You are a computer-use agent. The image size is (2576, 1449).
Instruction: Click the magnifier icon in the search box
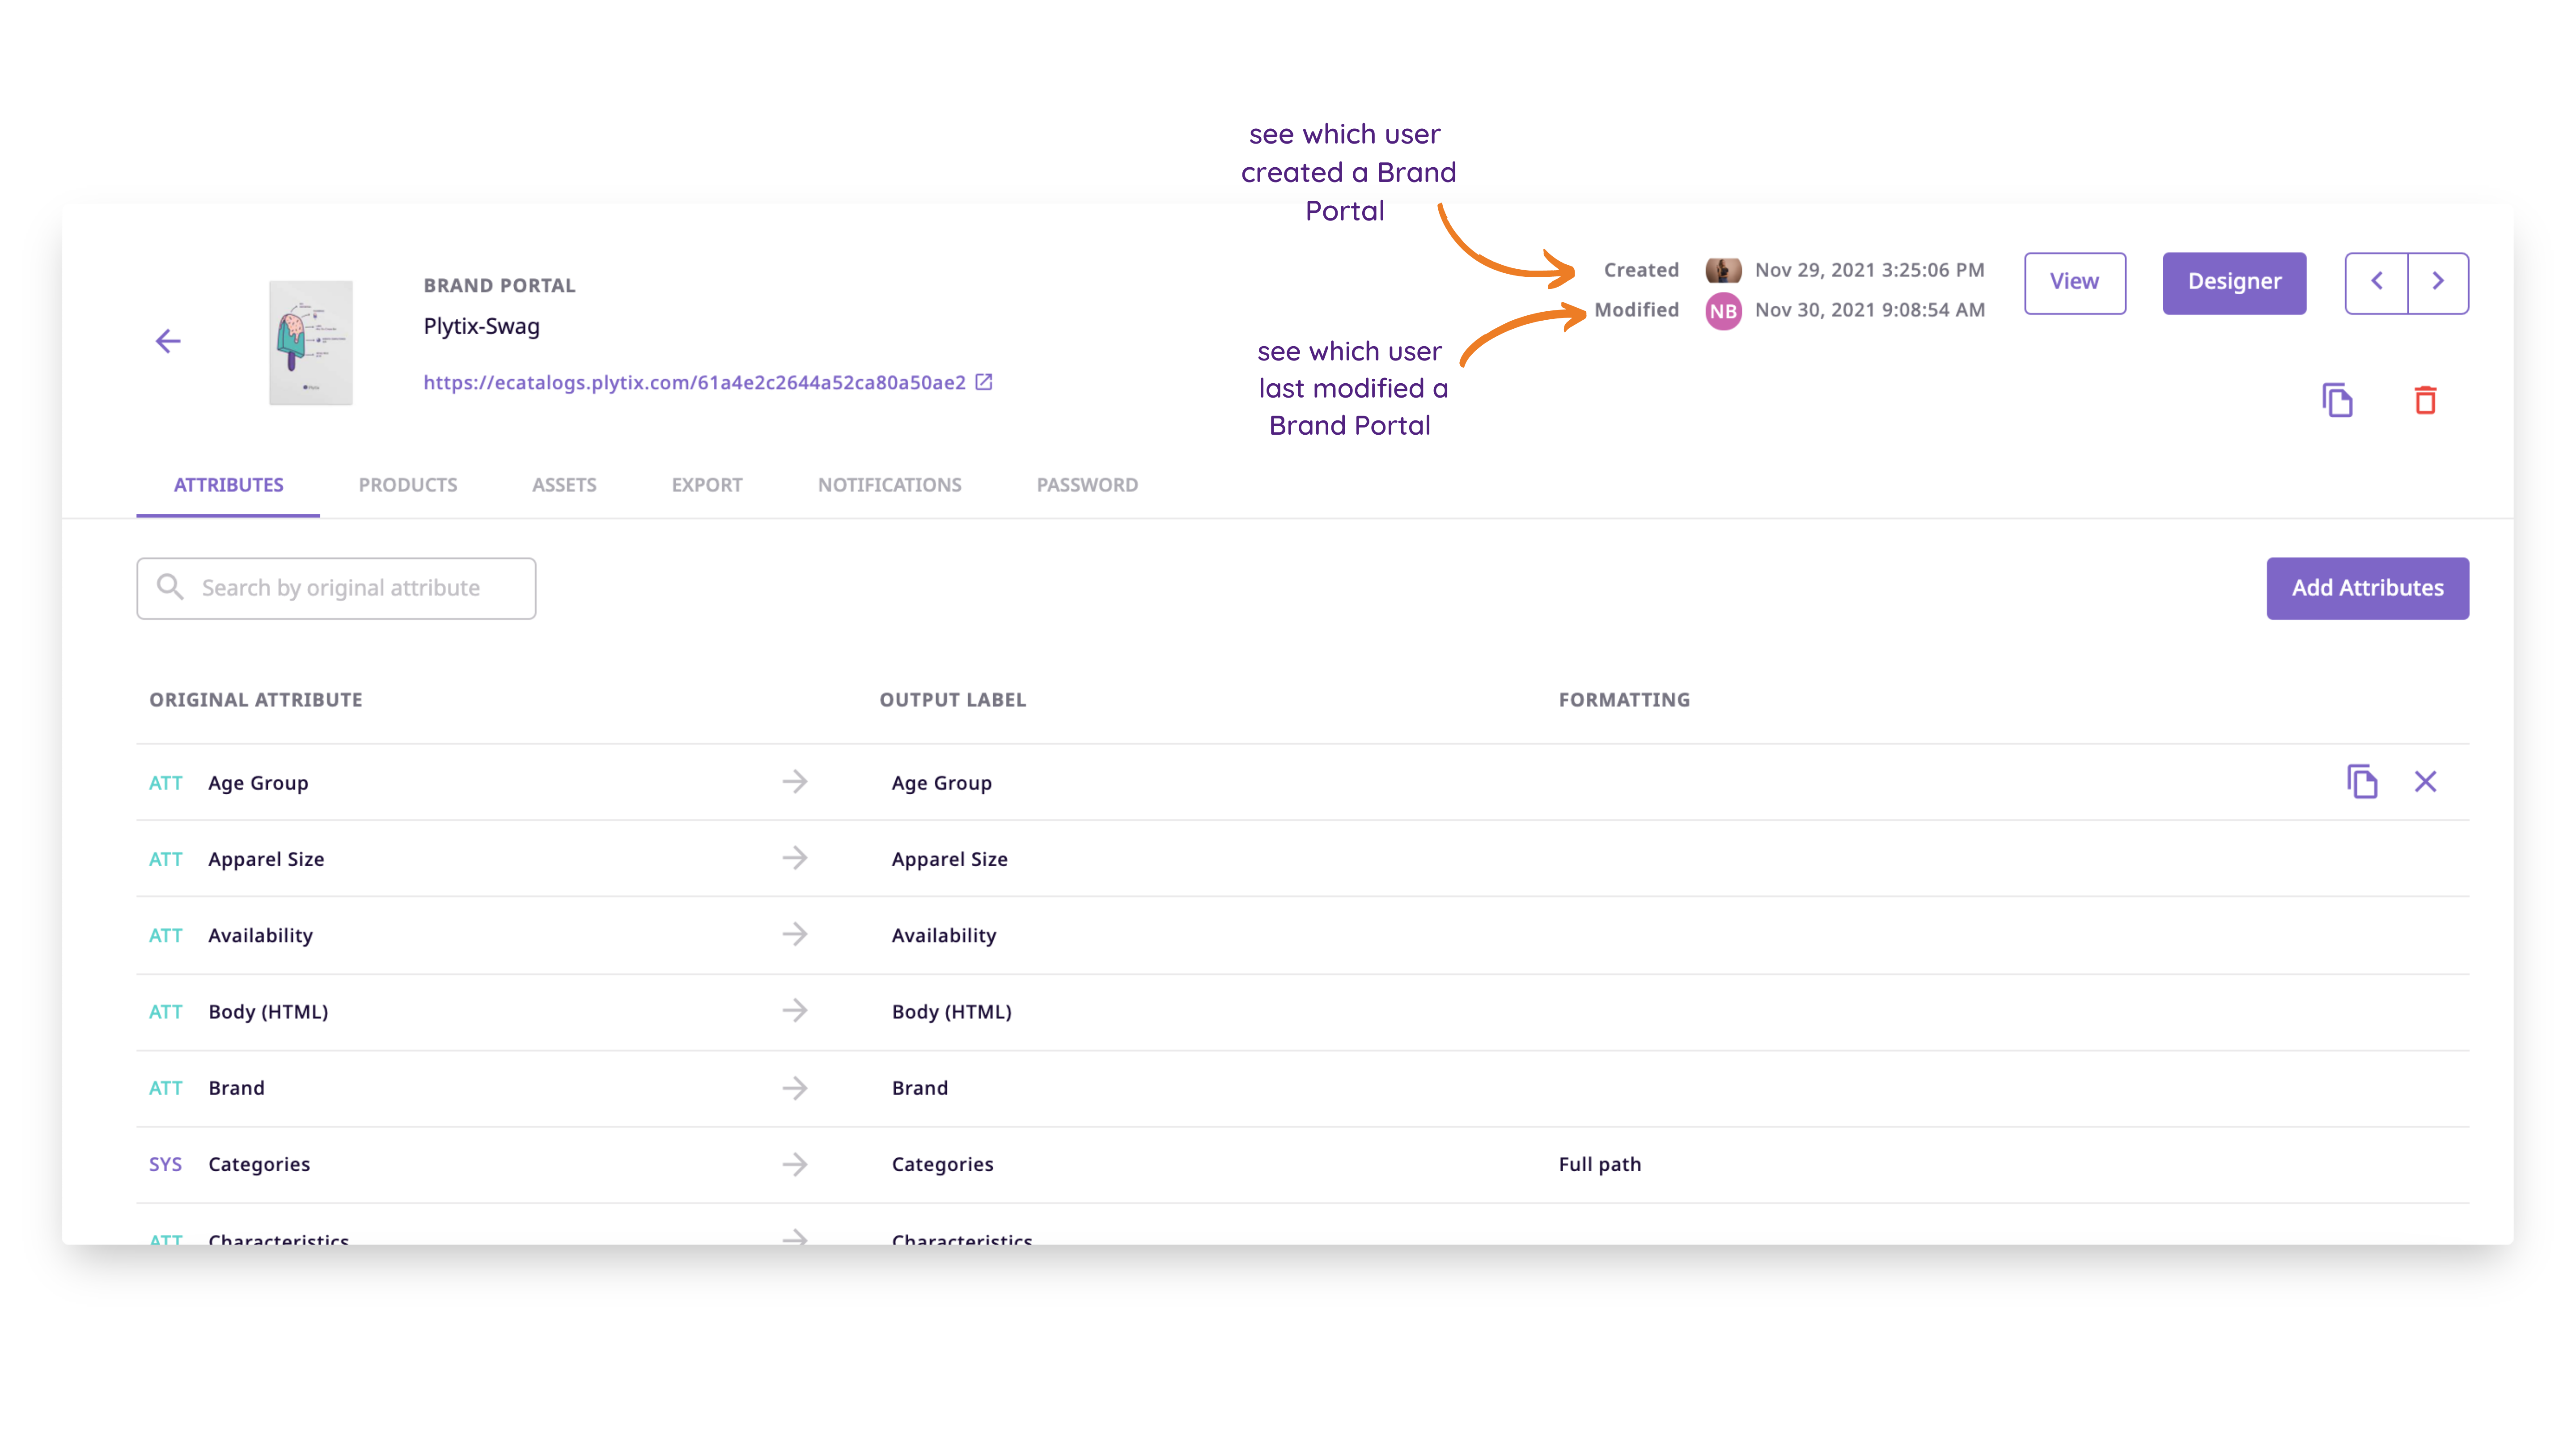pos(171,587)
